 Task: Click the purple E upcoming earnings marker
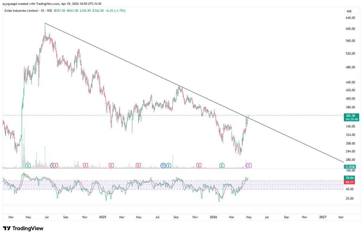(x=249, y=165)
